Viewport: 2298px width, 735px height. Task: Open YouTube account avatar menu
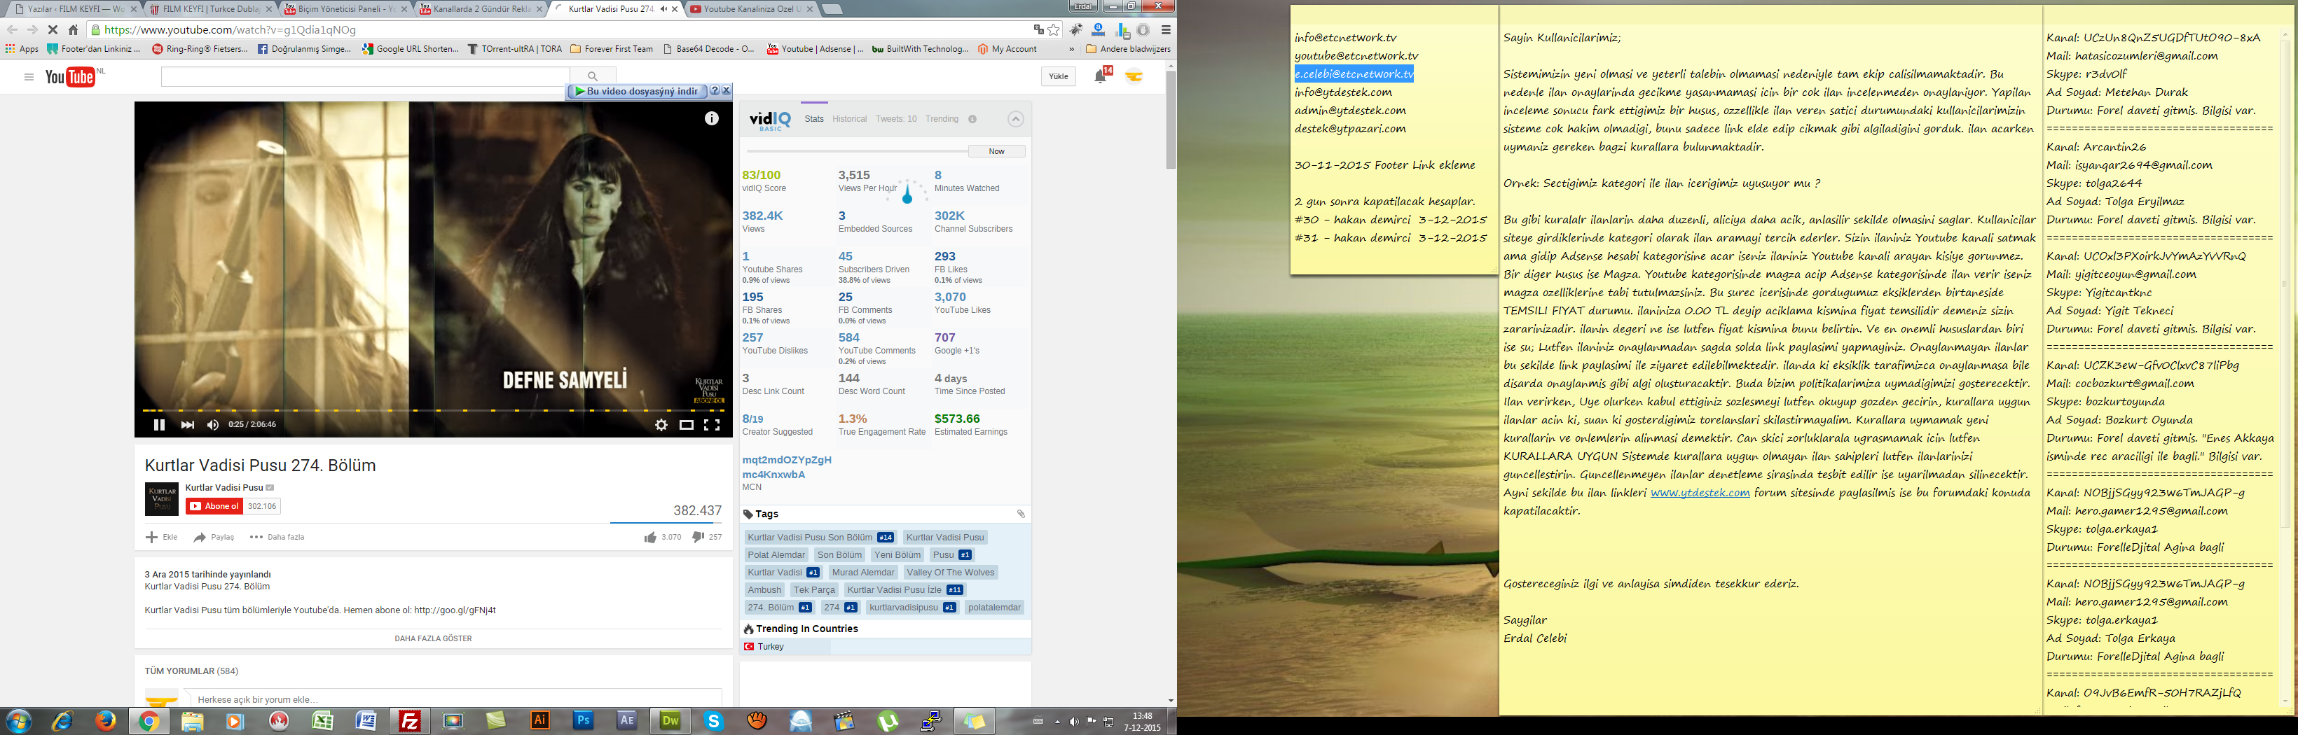(1135, 76)
